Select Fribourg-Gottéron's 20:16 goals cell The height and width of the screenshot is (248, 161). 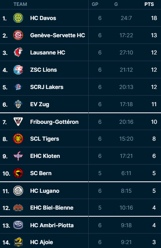tap(126, 122)
